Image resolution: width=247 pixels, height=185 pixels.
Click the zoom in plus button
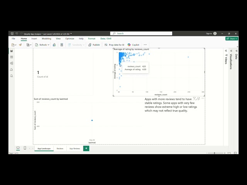pyautogui.click(x=225, y=153)
